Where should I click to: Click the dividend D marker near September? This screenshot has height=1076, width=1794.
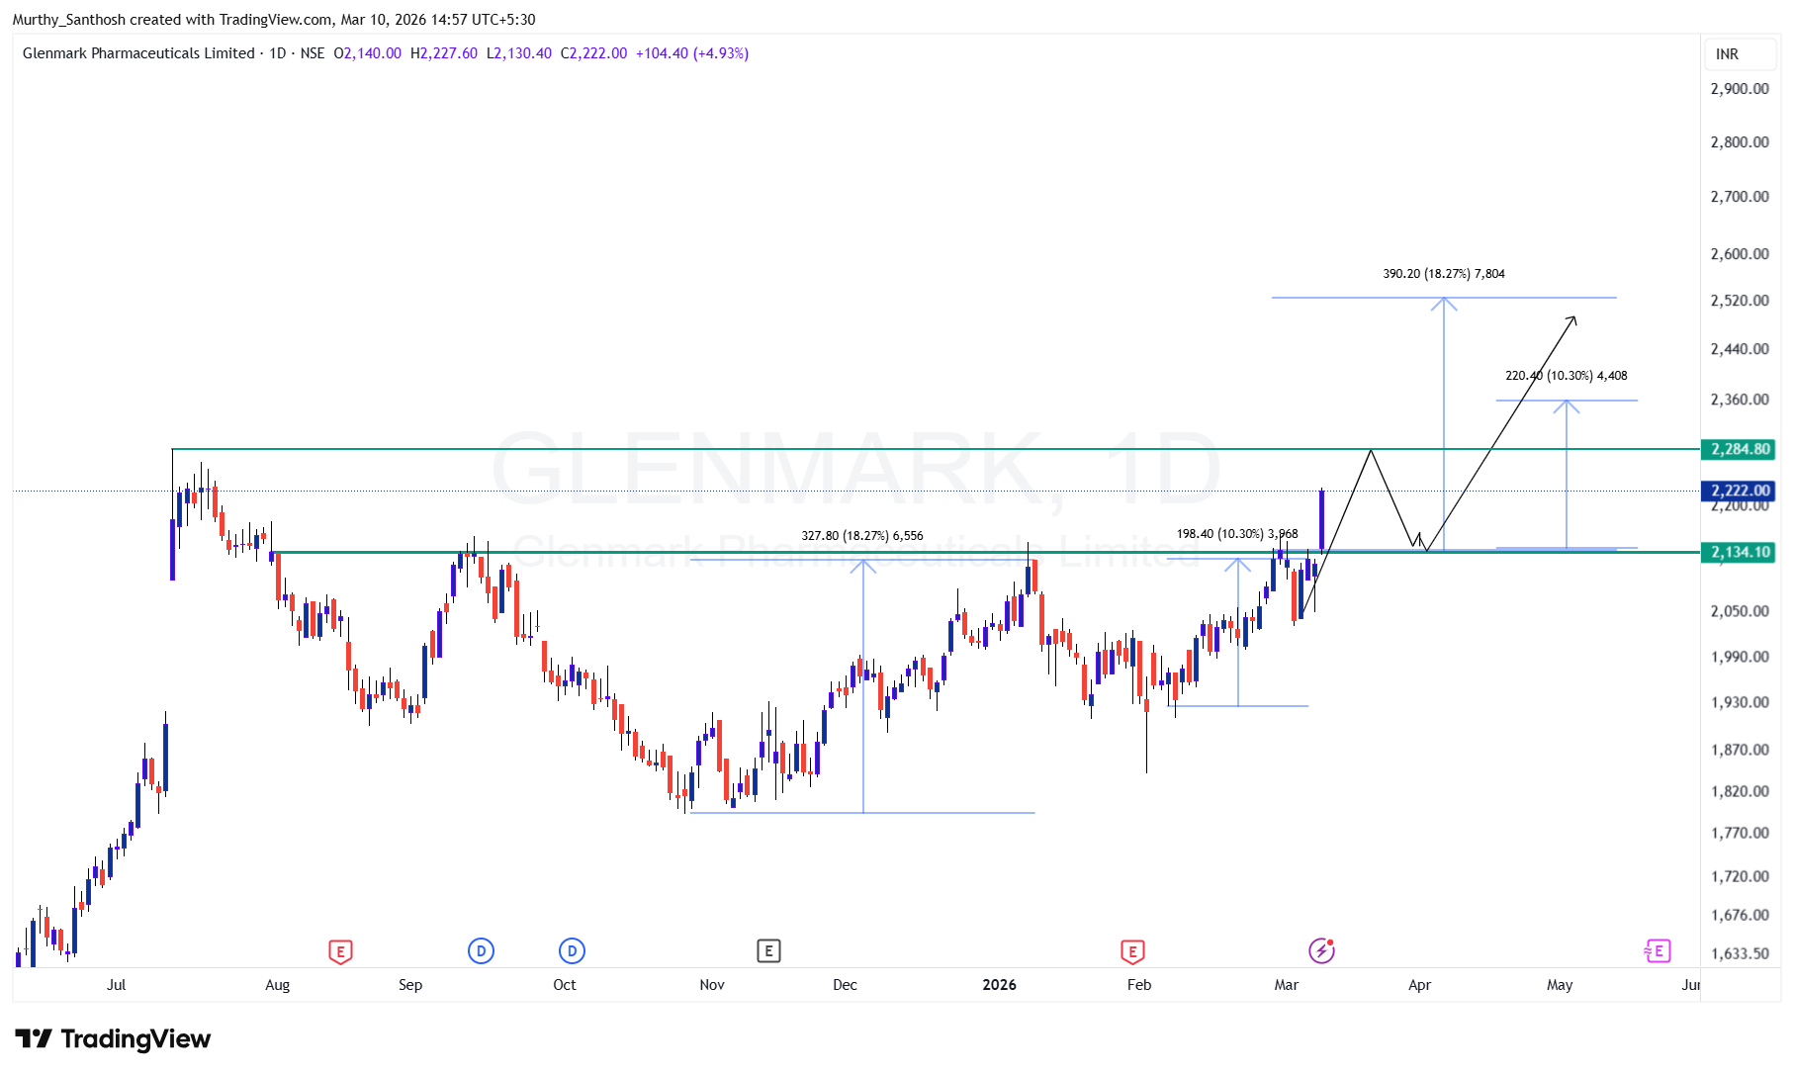coord(481,951)
